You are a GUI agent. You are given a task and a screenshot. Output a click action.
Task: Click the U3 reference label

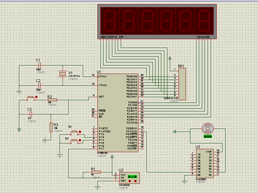click(x=198, y=147)
